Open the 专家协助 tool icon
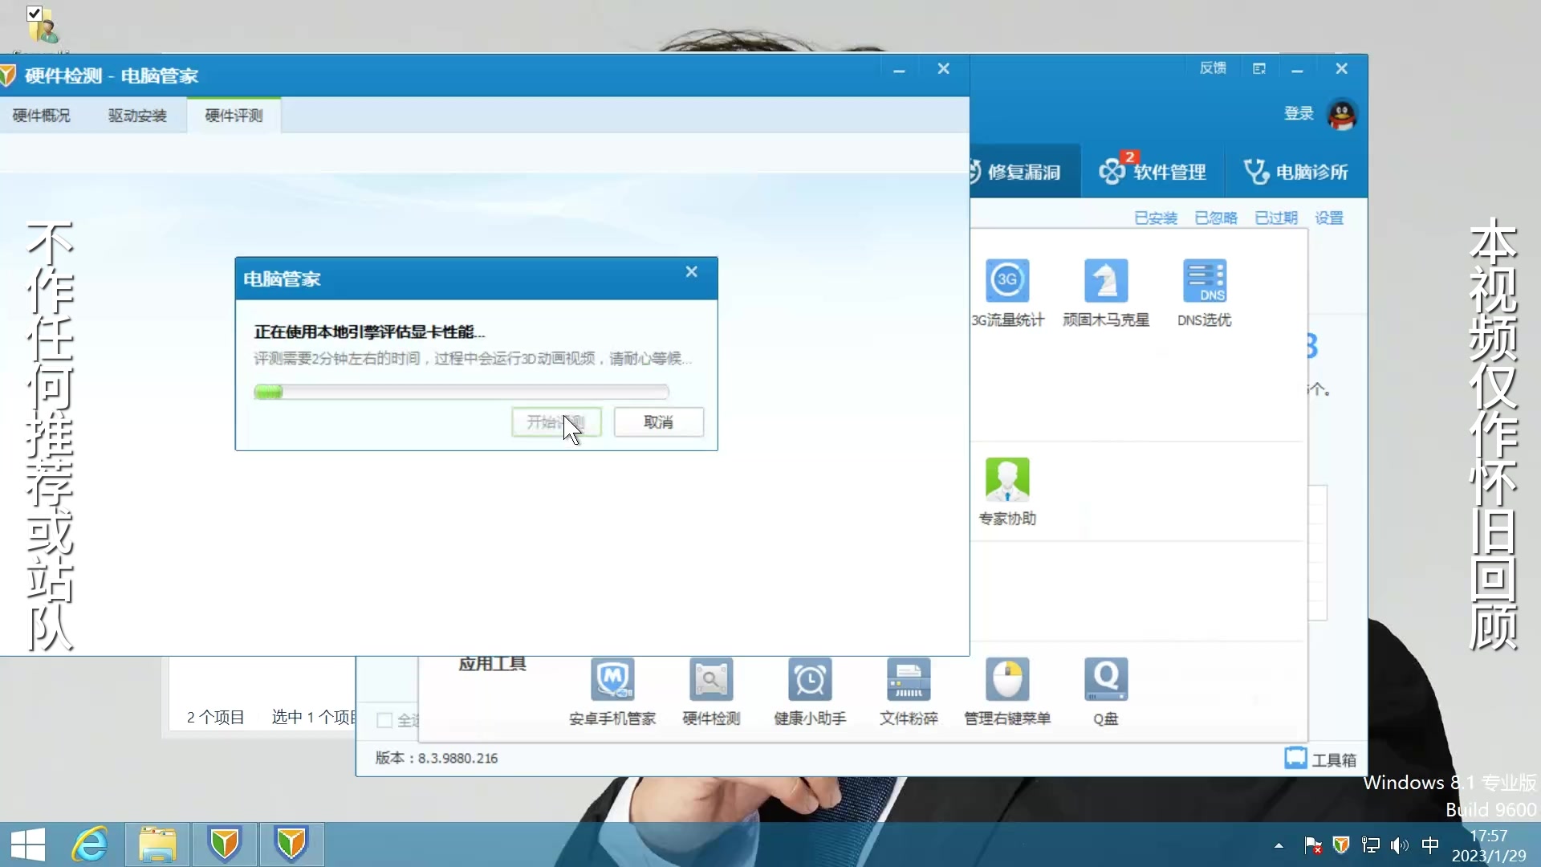This screenshot has height=867, width=1541. [x=1007, y=479]
